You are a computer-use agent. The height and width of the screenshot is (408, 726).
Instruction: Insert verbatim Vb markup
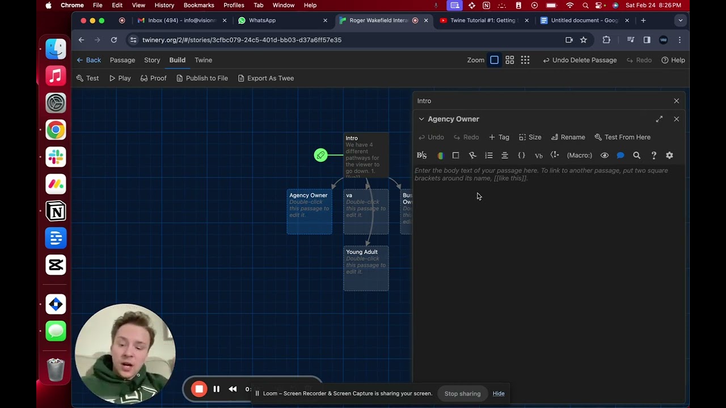point(539,155)
